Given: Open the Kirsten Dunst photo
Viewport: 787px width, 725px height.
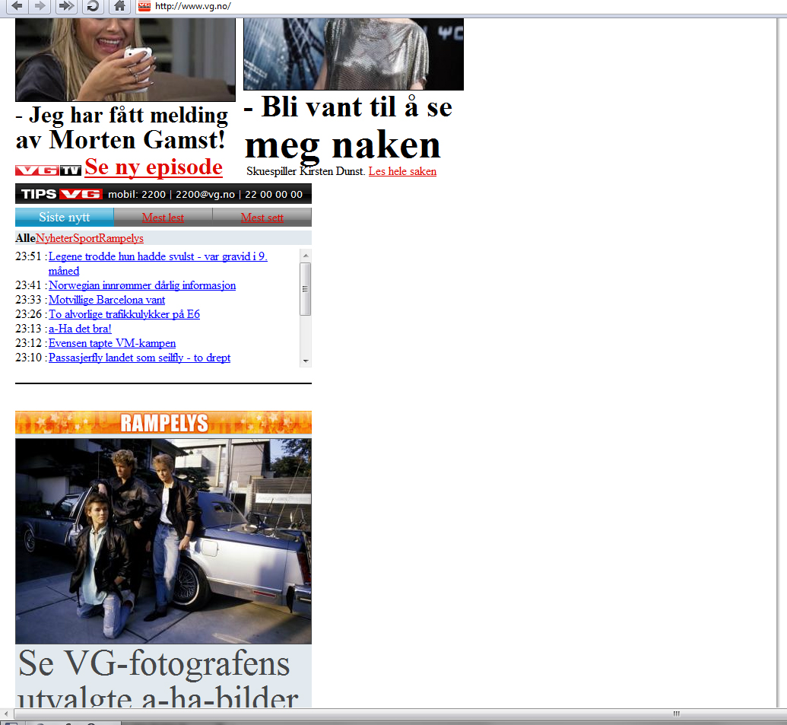Looking at the screenshot, I should coord(354,54).
